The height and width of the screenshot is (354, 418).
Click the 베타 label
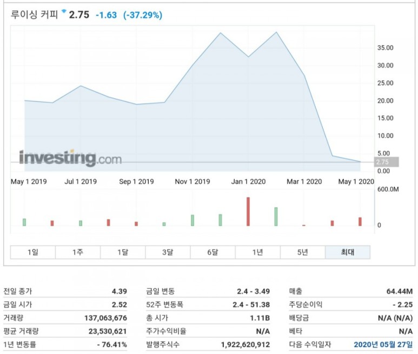click(x=296, y=331)
